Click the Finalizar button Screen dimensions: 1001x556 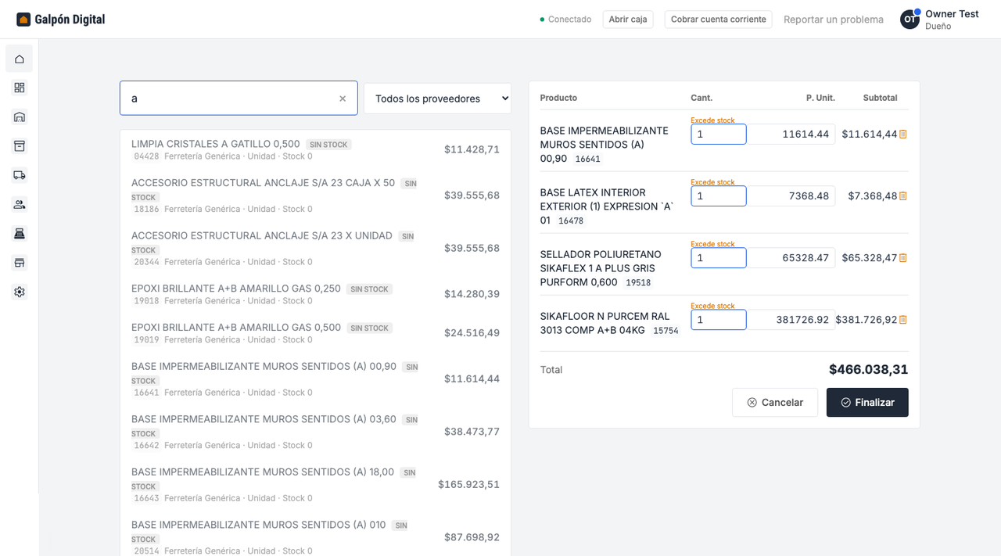pyautogui.click(x=867, y=402)
